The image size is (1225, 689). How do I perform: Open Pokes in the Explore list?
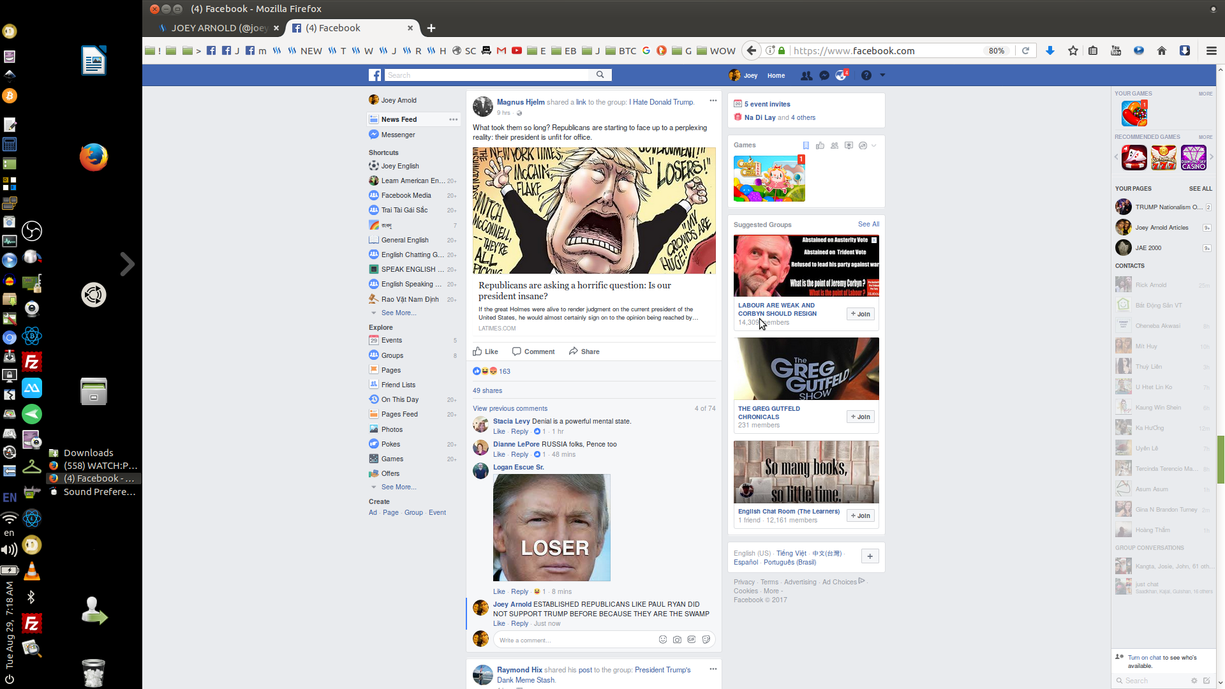(390, 444)
